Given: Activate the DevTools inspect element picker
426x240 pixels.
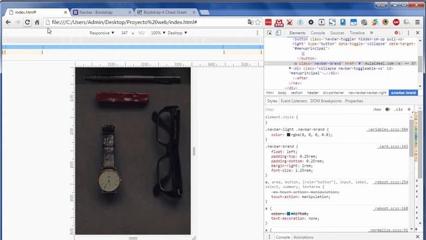Looking at the screenshot, I should [269, 33].
